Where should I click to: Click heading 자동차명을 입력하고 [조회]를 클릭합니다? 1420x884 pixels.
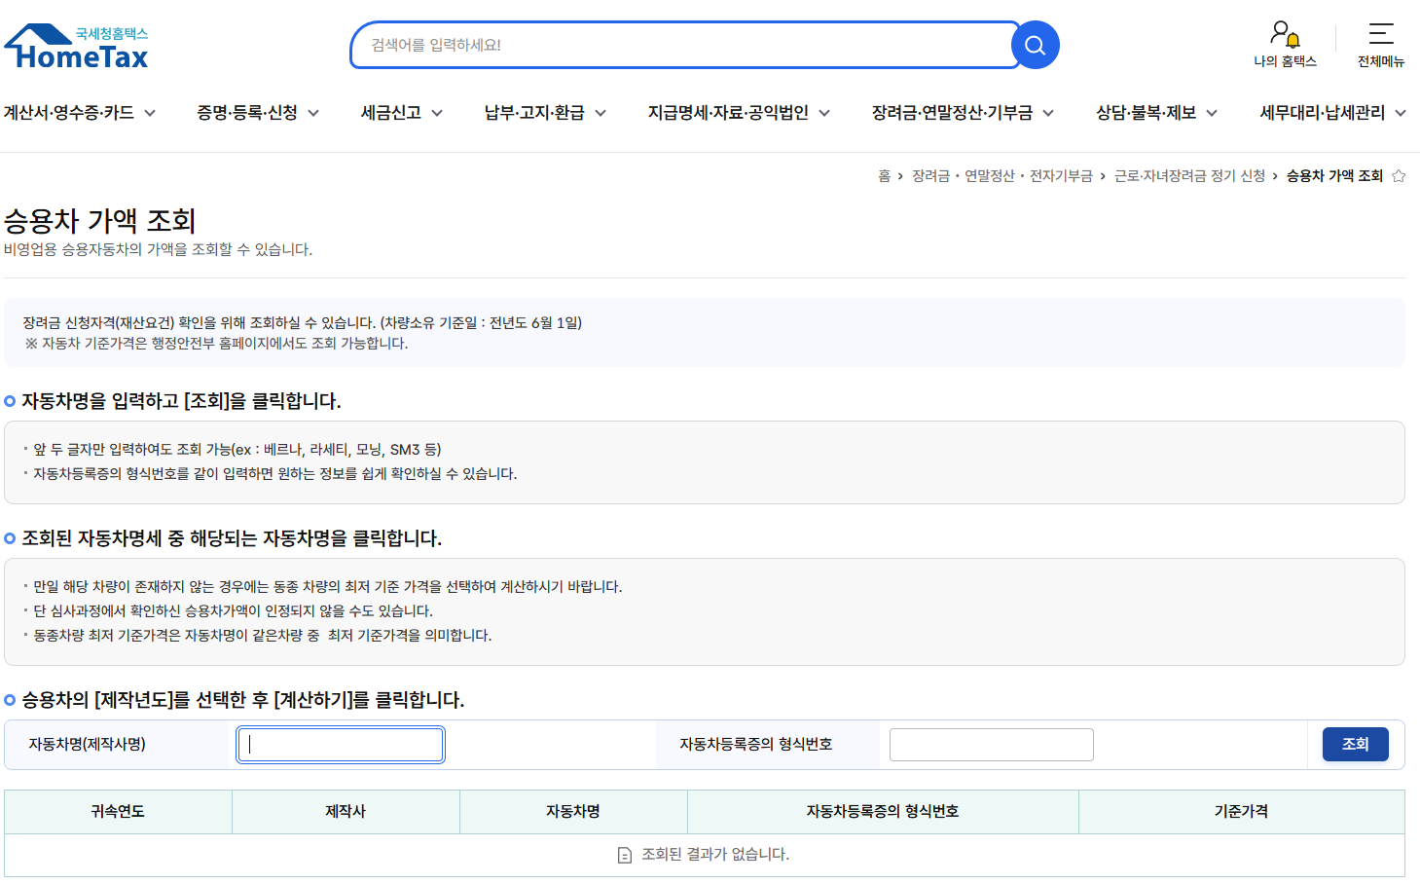[x=181, y=401]
